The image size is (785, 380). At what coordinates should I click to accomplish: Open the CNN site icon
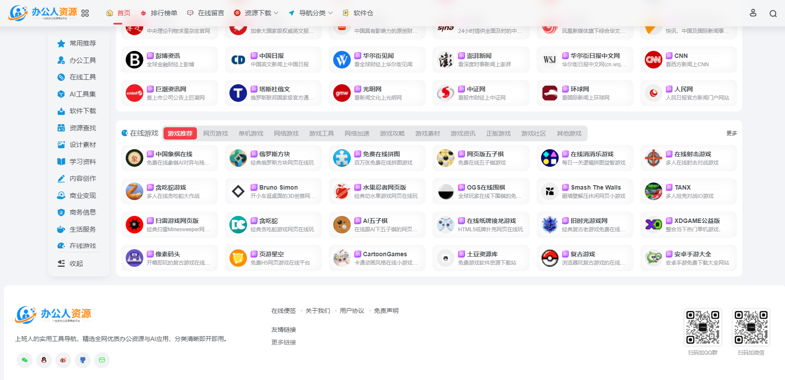click(x=654, y=60)
